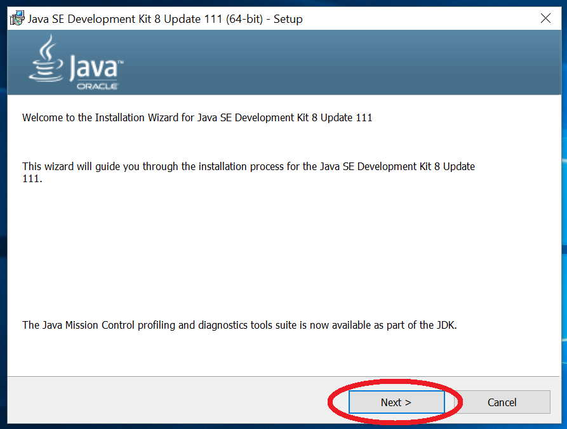Click the Next > button
This screenshot has height=429, width=567.
pyautogui.click(x=396, y=402)
